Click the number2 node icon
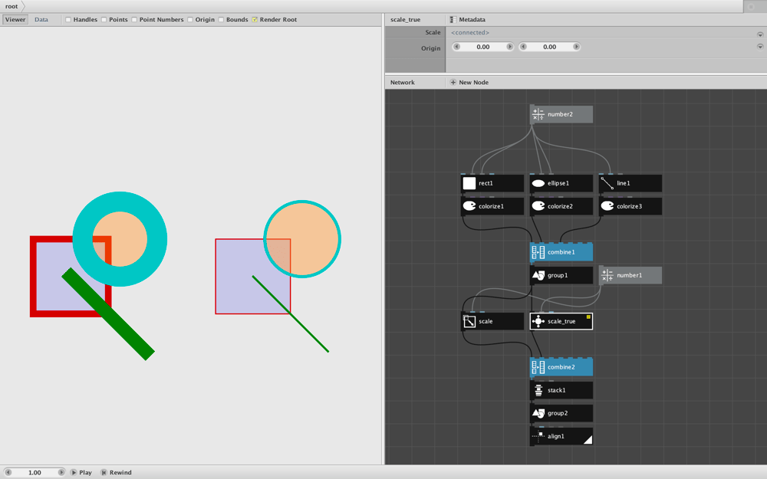Viewport: 767px width, 479px height. click(x=538, y=114)
